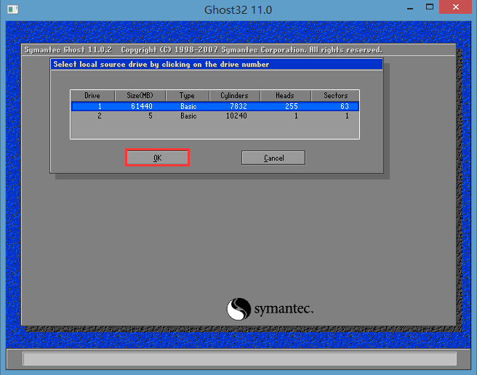Click the OK button
Viewport: 477px width, 375px height.
click(x=157, y=158)
